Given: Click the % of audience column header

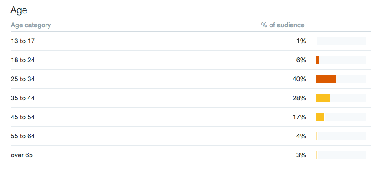Looking at the screenshot, I should 283,25.
